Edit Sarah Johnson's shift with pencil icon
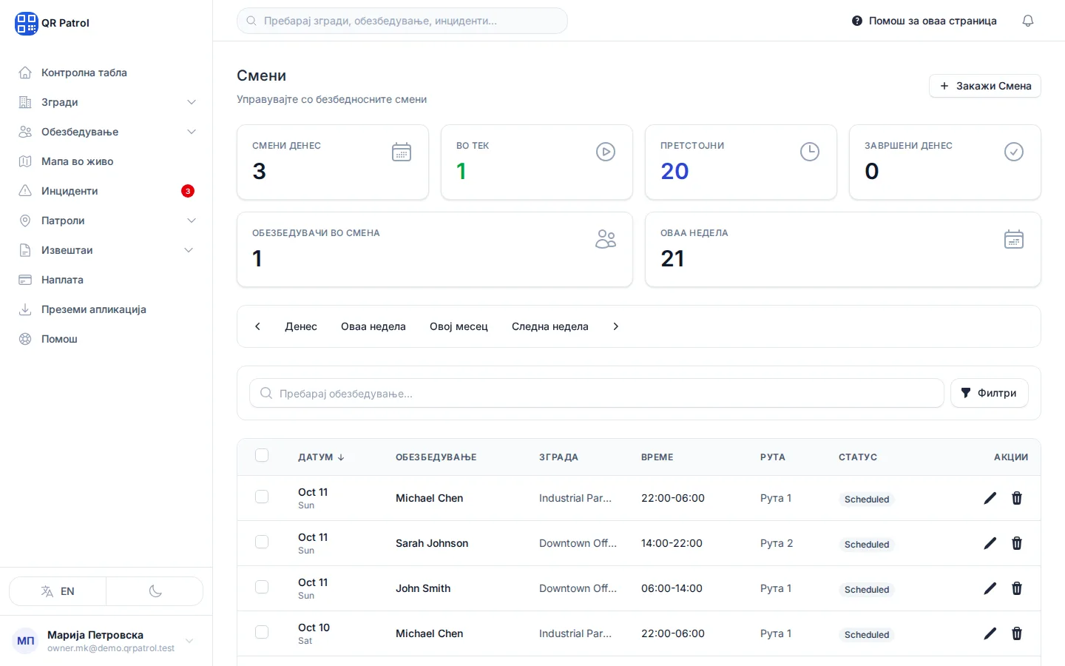Screen dimensions: 1065x666 point(990,543)
